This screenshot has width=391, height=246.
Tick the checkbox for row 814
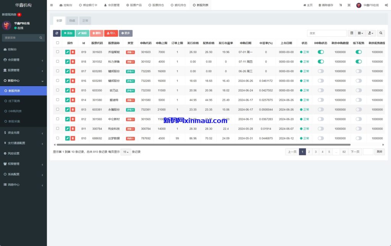coord(58,100)
